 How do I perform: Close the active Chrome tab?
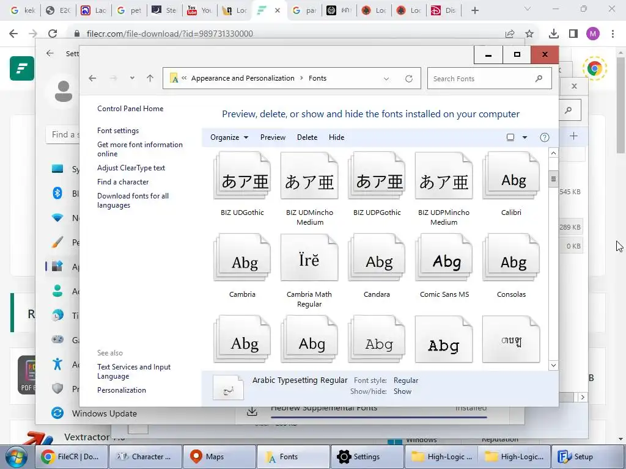point(278,10)
